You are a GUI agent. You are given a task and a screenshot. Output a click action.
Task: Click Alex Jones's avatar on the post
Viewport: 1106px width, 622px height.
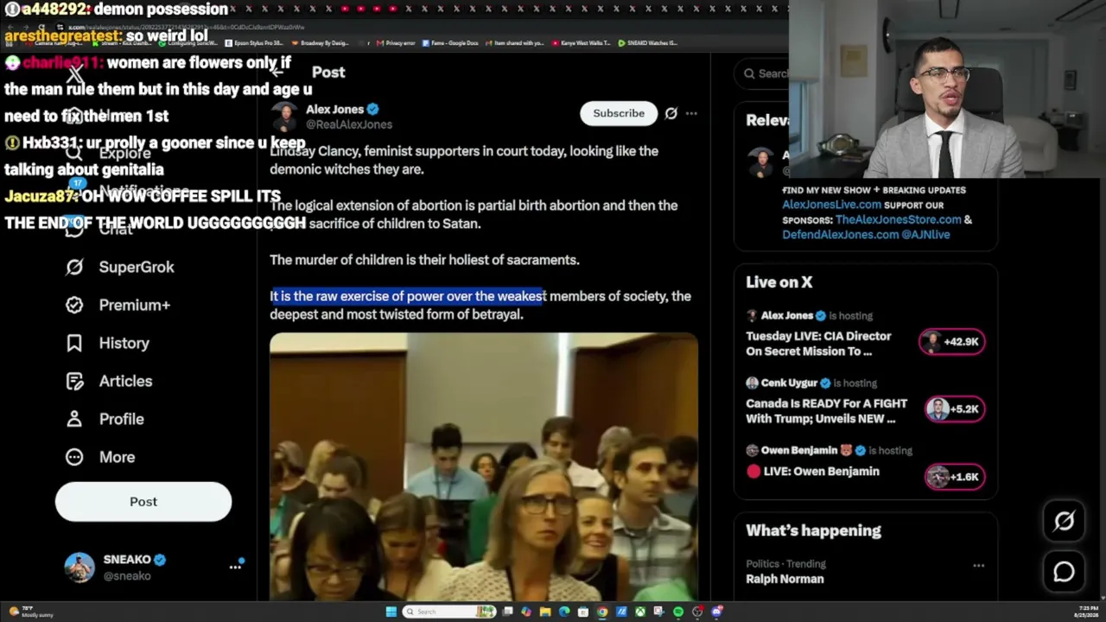coord(284,117)
